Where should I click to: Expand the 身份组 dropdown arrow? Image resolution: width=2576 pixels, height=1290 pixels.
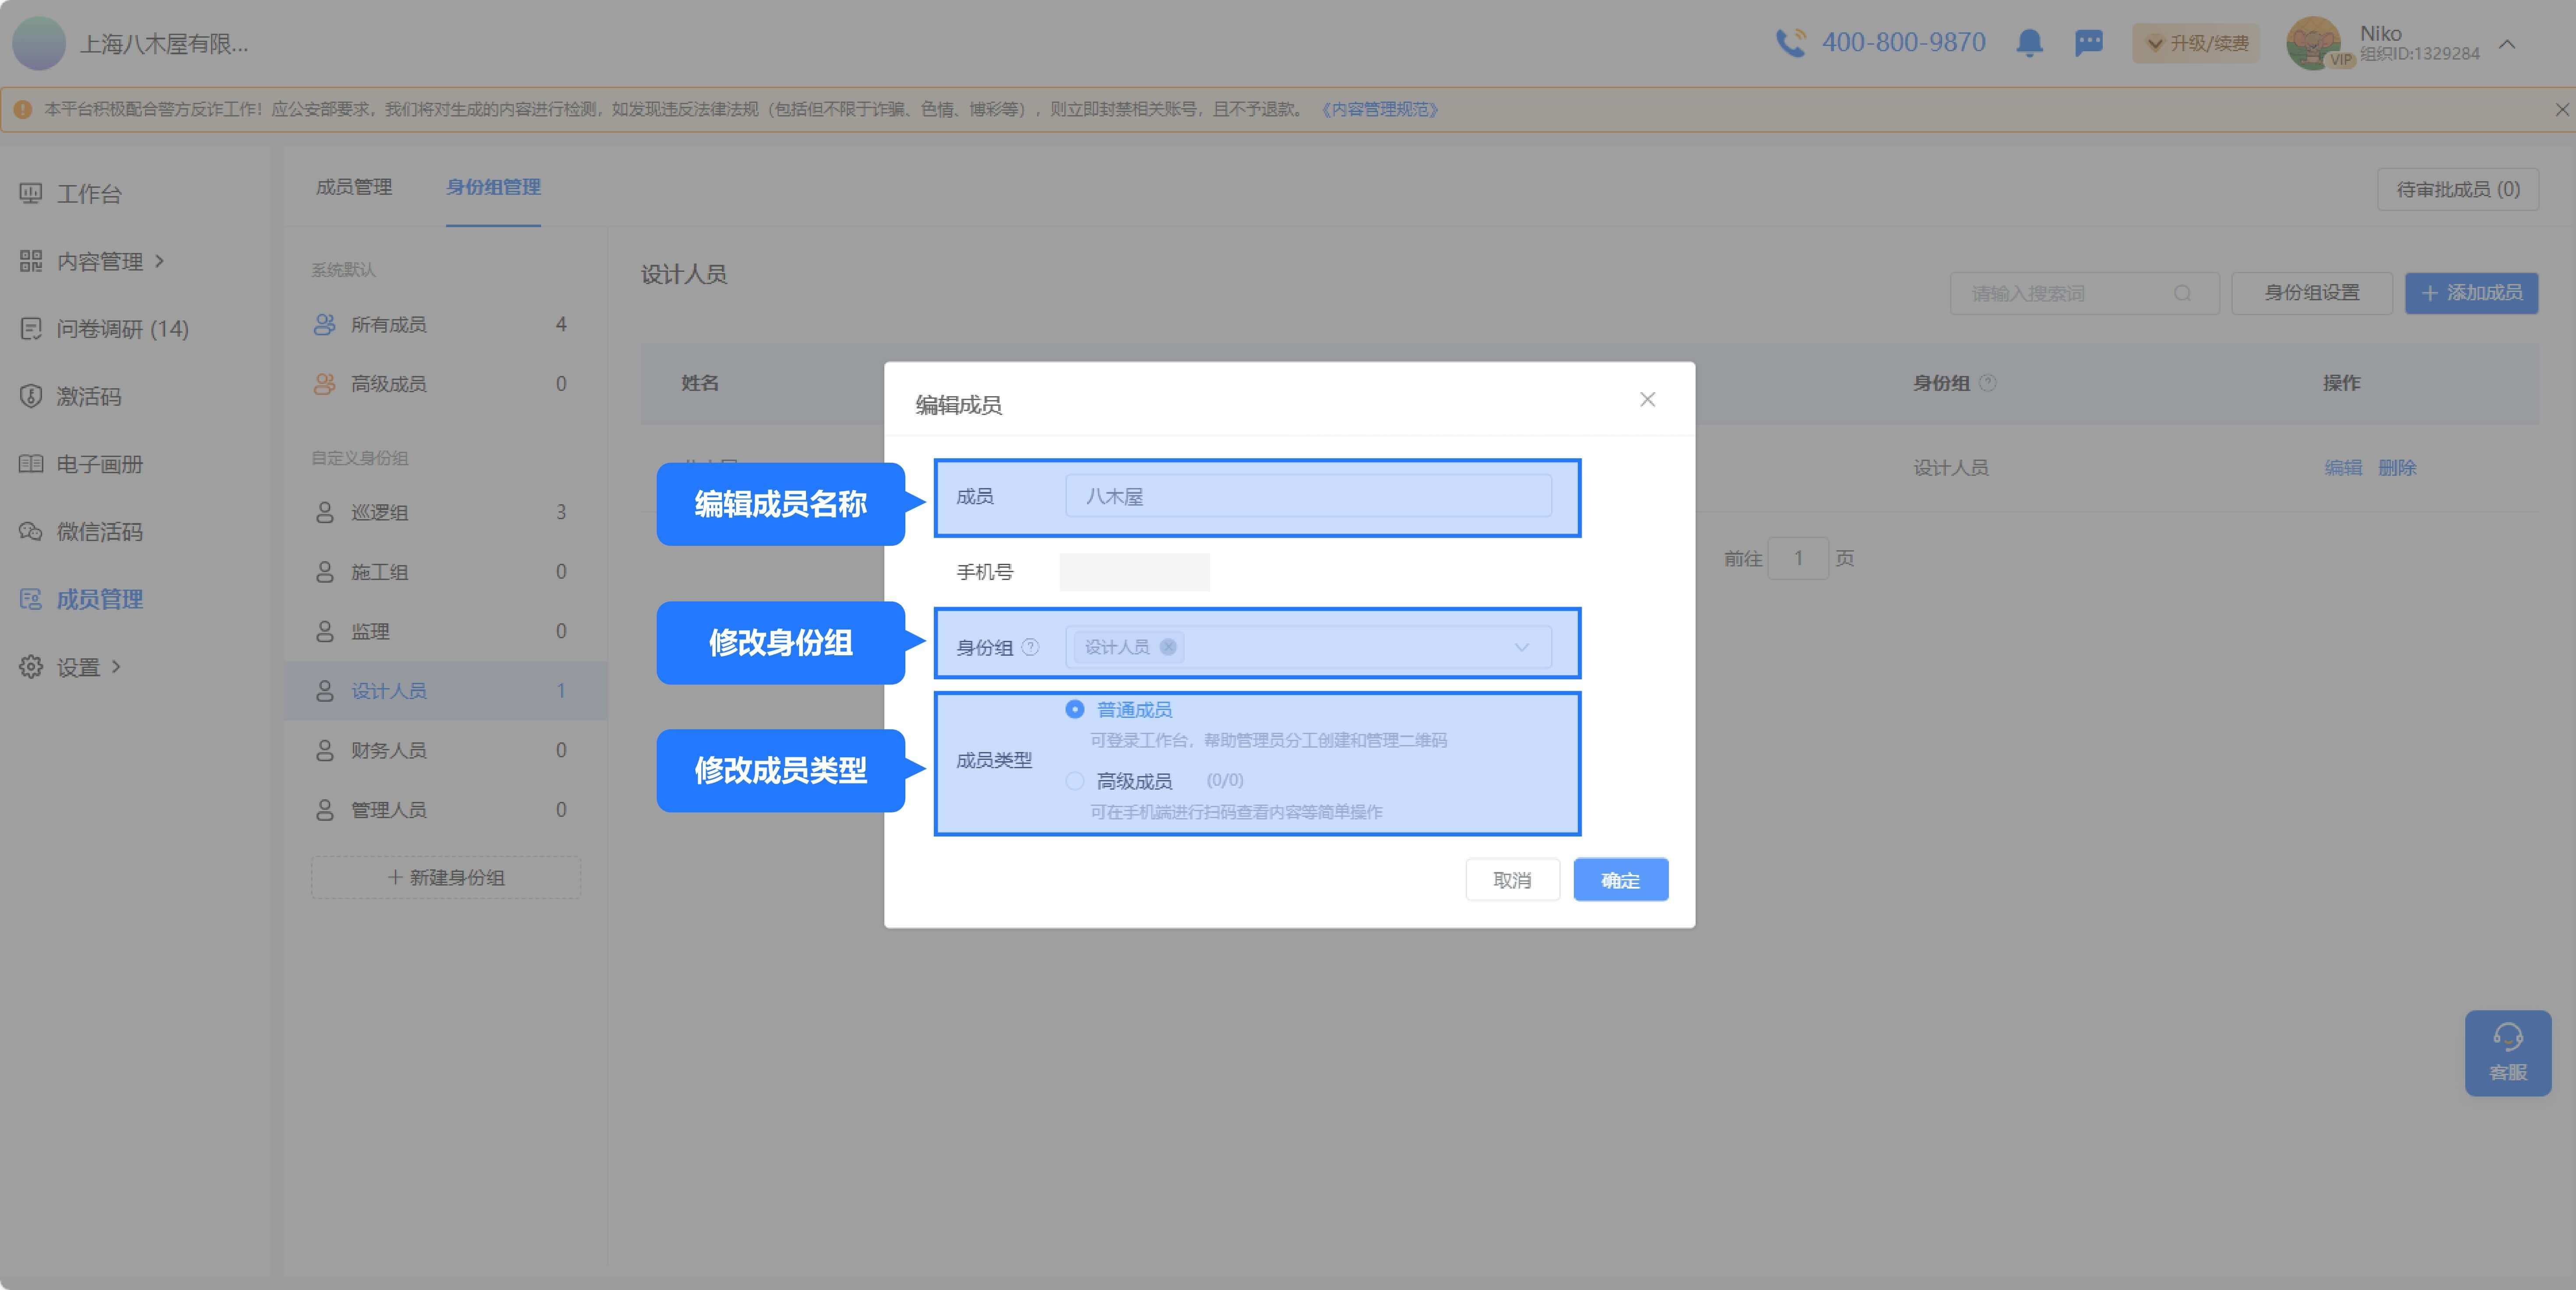click(x=1521, y=647)
